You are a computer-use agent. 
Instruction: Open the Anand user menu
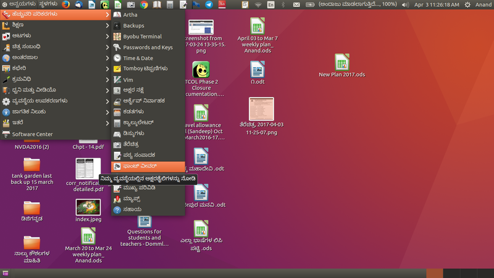[484, 5]
